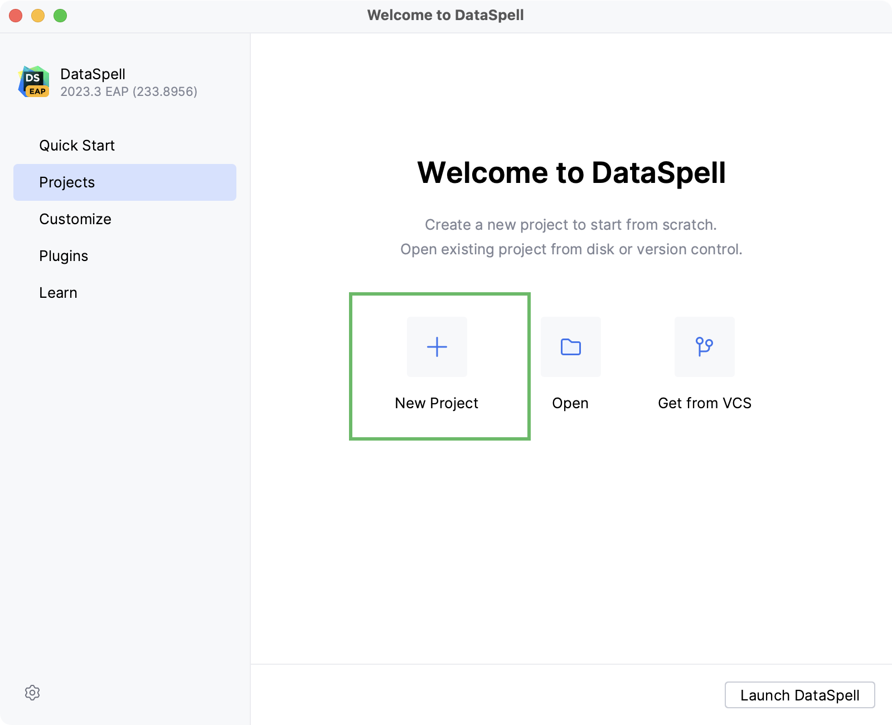Click the New Project plus icon
This screenshot has width=892, height=725.
coord(437,347)
